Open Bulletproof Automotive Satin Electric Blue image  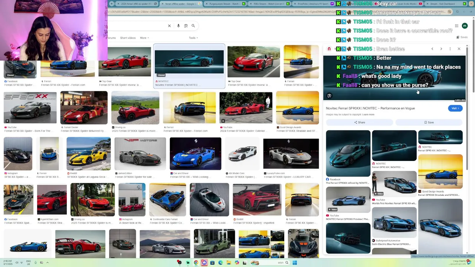click(x=394, y=222)
